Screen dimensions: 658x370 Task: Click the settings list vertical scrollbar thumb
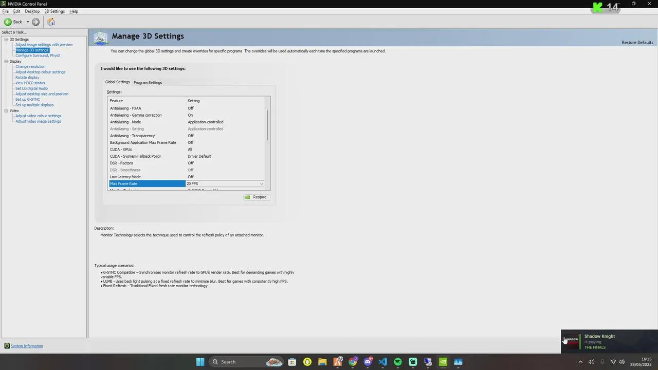click(267, 125)
